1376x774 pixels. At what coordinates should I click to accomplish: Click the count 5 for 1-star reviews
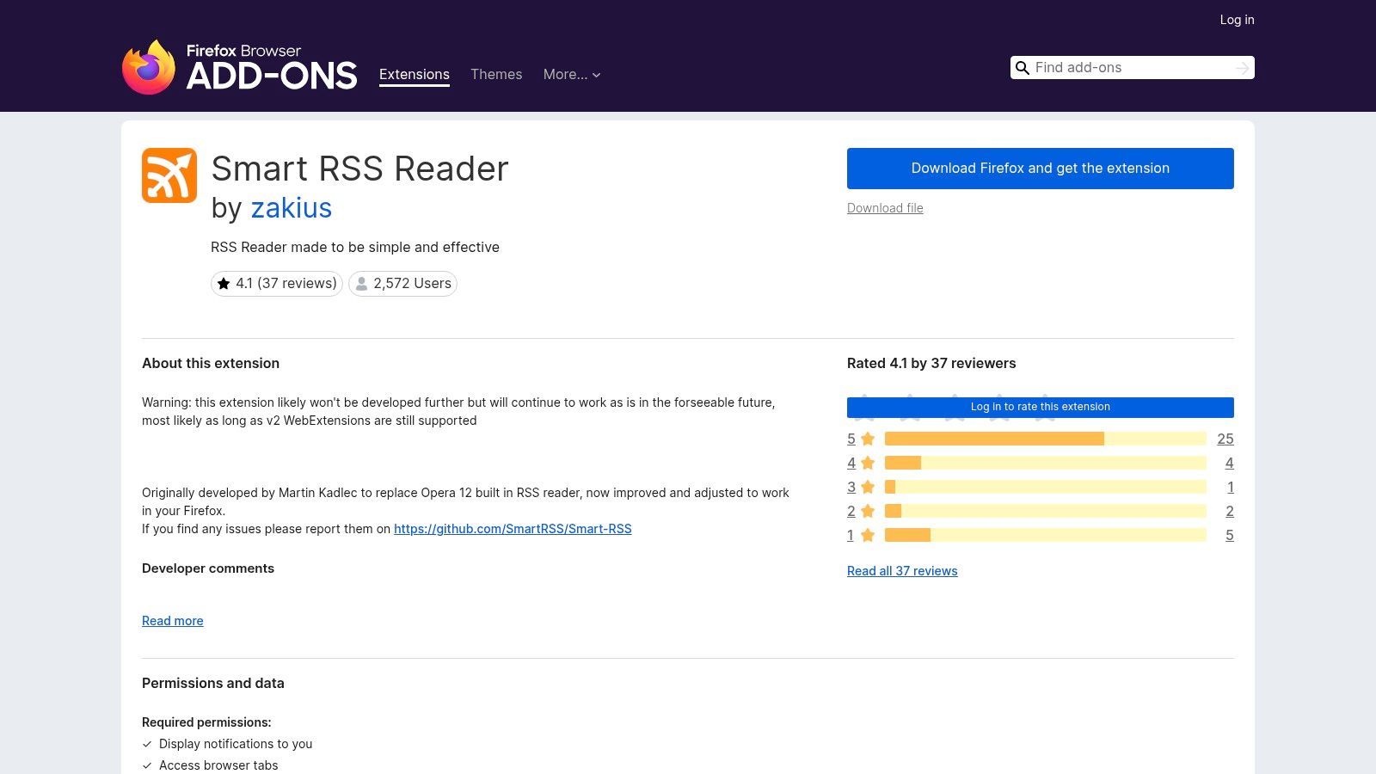tap(1230, 535)
